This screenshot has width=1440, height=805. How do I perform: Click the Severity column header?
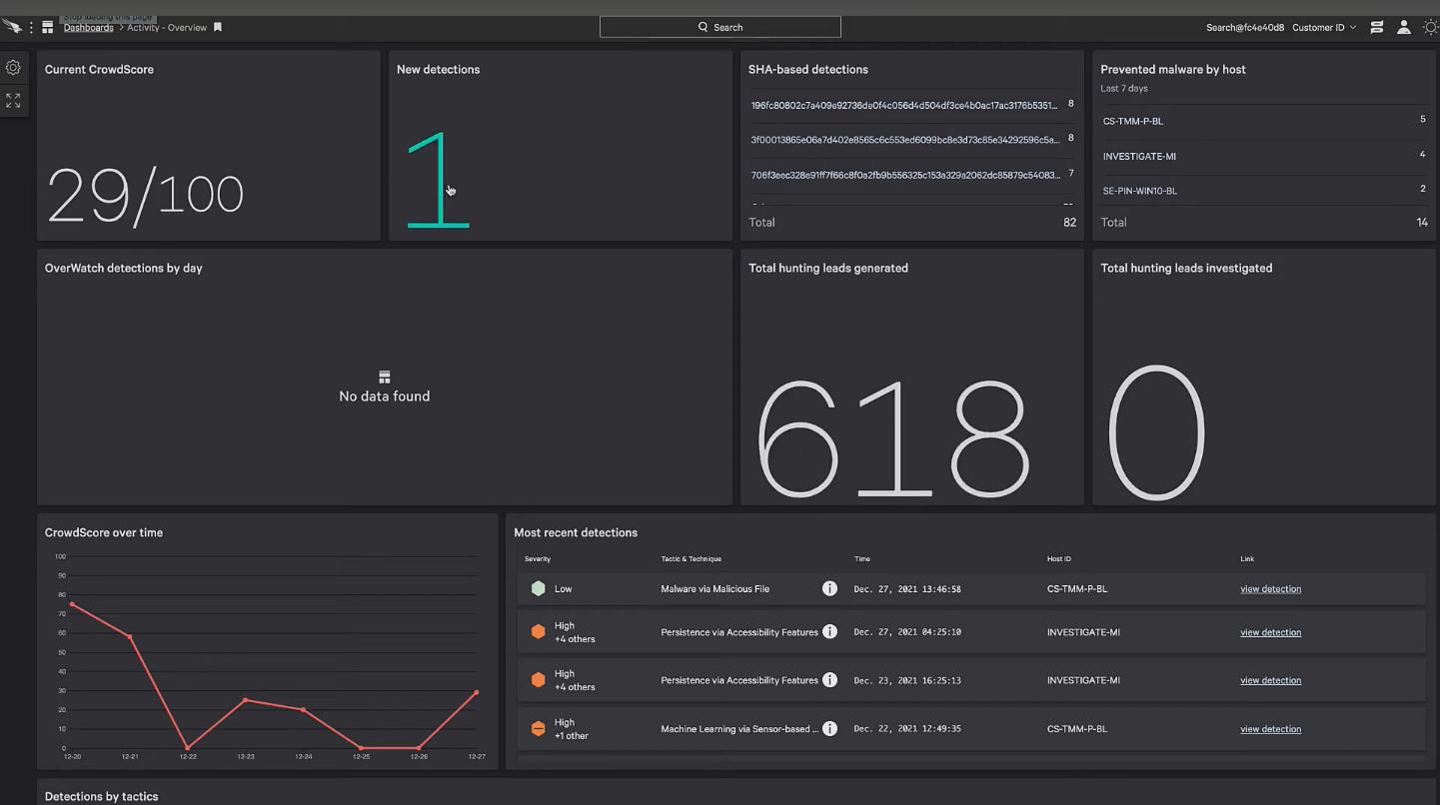coord(538,559)
